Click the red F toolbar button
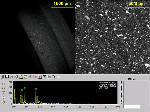 (40, 77)
